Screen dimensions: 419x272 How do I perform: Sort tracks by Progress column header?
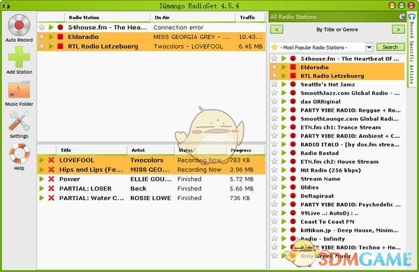click(245, 150)
